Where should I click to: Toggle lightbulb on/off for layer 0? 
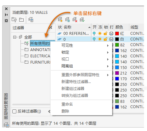[94, 39]
